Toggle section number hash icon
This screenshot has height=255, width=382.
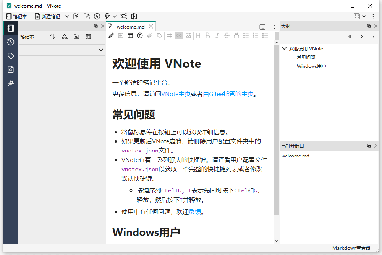click(x=169, y=36)
